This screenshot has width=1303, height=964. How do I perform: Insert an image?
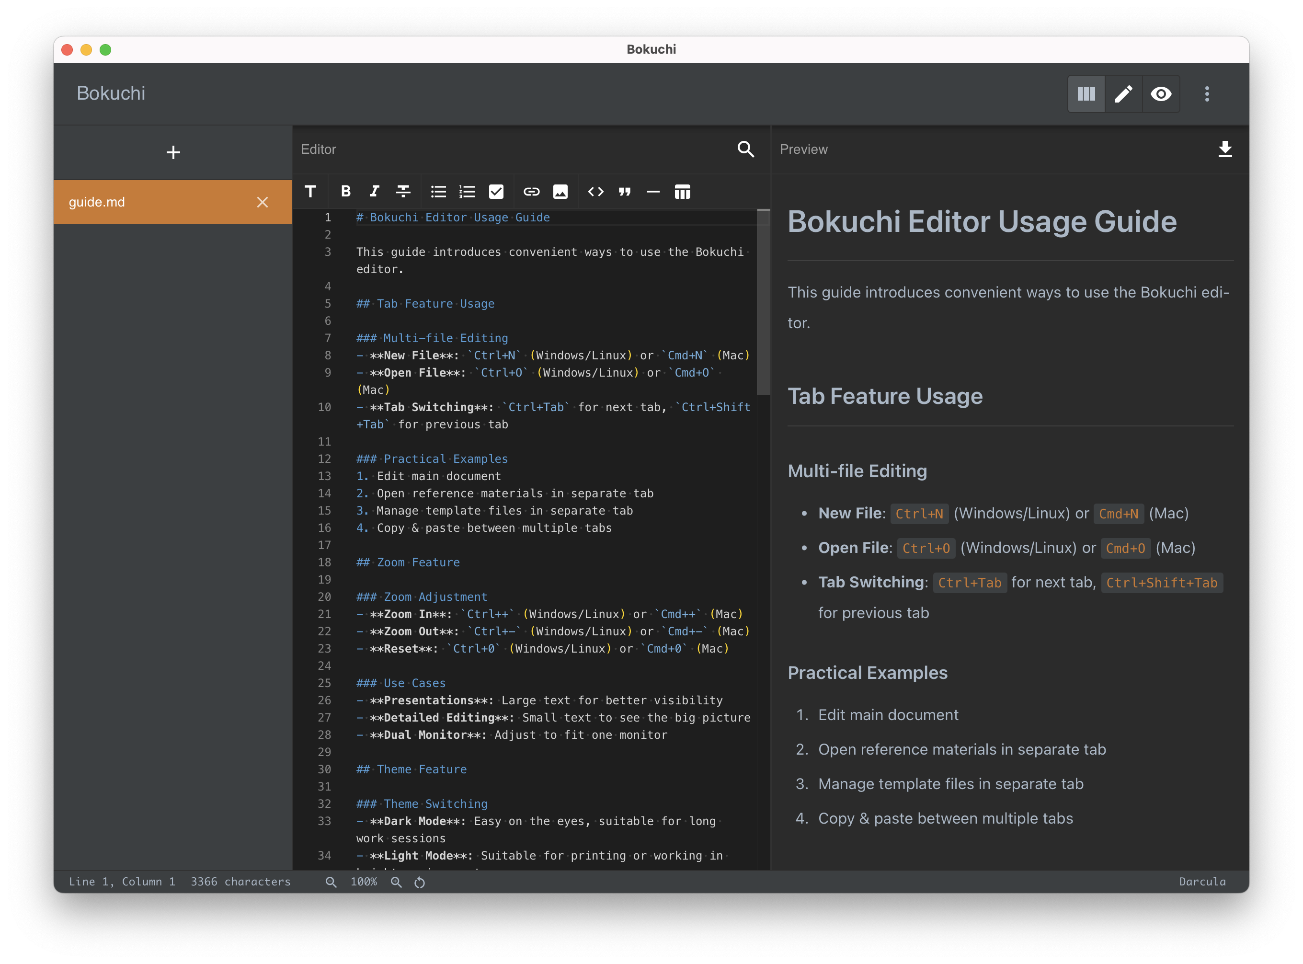pos(561,191)
